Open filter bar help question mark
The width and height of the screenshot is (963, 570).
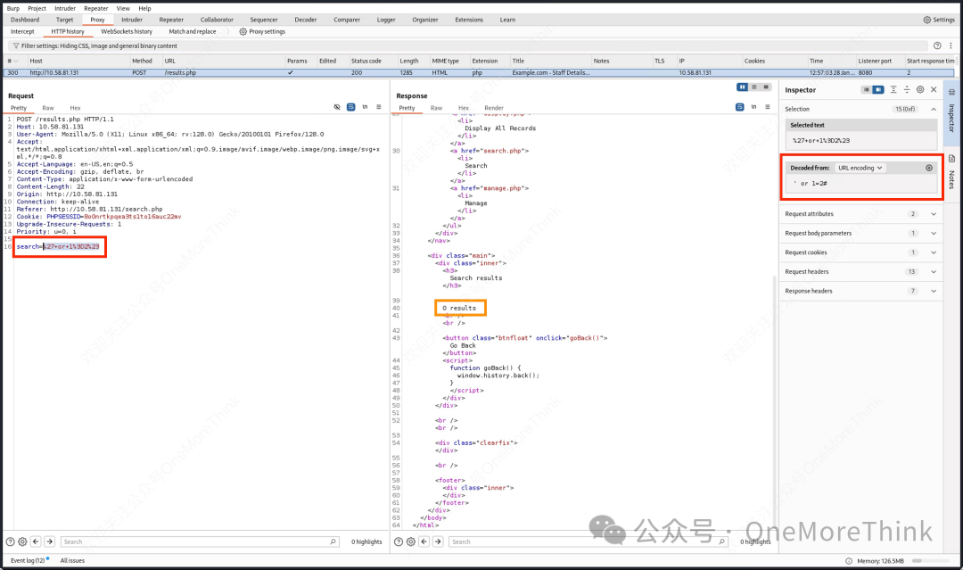(937, 45)
